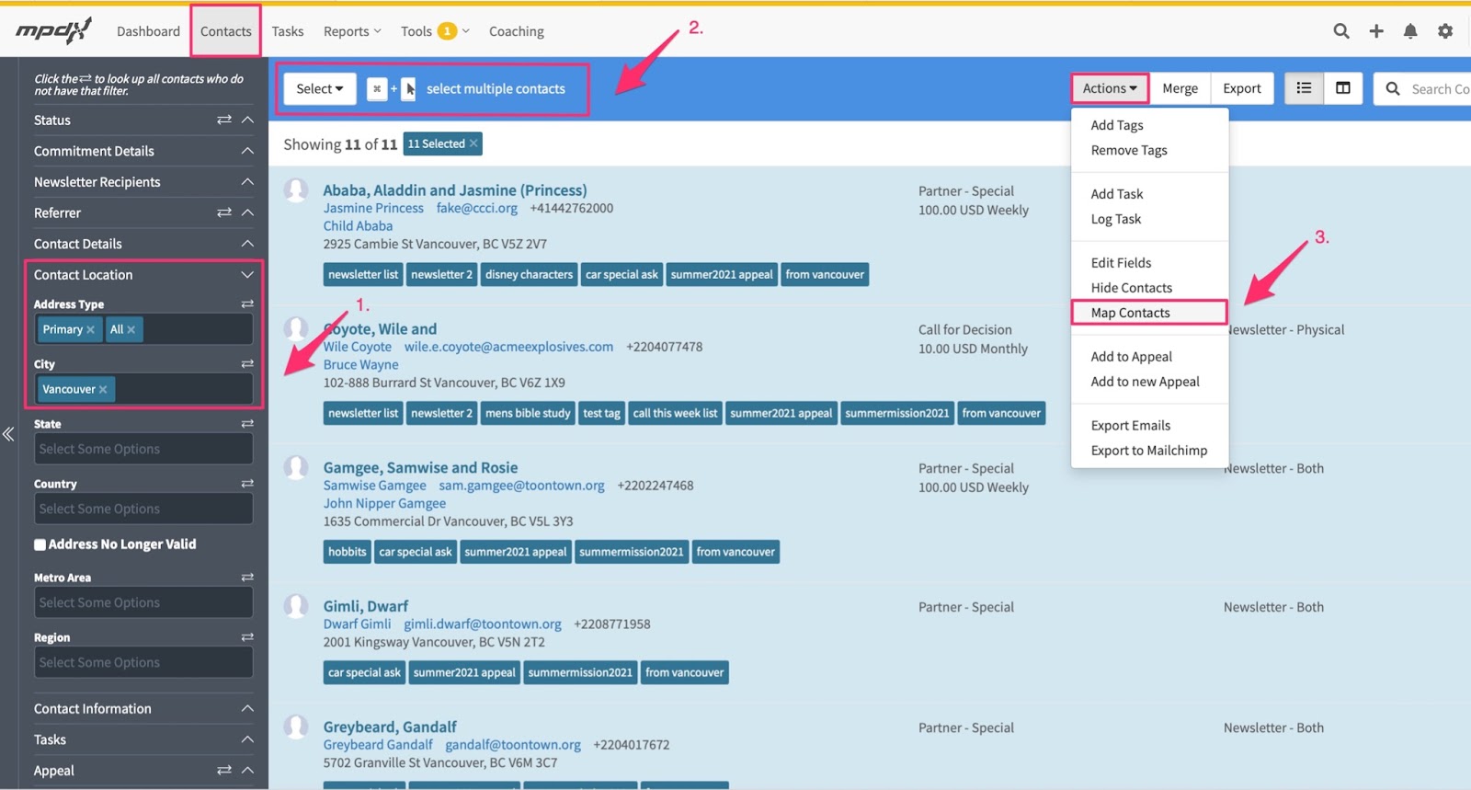Open the settings gear menu
The height and width of the screenshot is (790, 1471).
[1445, 31]
